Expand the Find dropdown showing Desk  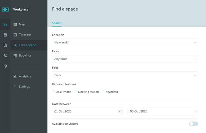pyautogui.click(x=125, y=75)
